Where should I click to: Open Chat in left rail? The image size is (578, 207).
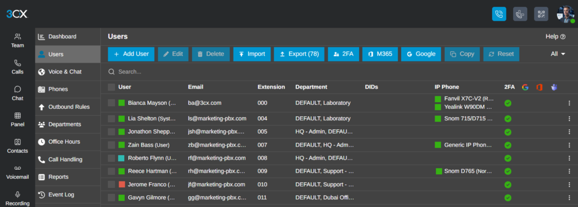17,93
